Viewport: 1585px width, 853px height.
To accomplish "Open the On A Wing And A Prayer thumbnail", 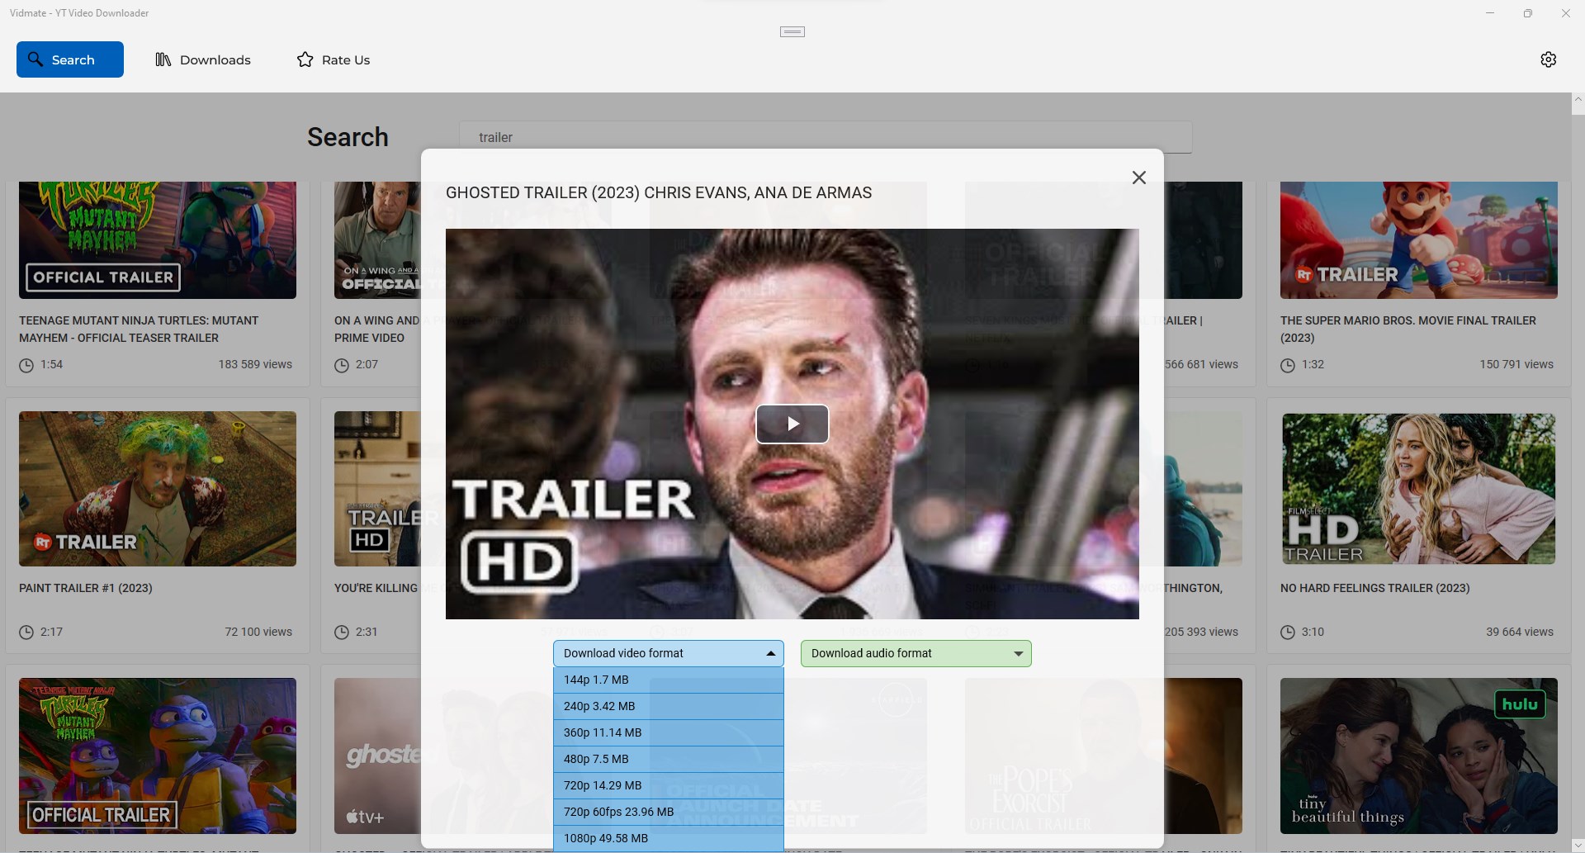I will point(377,240).
